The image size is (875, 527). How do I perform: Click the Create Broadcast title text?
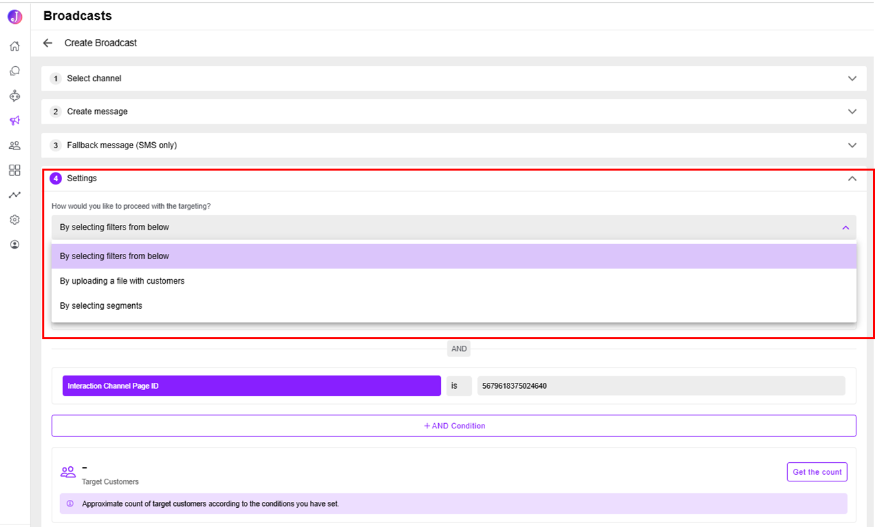tap(100, 43)
